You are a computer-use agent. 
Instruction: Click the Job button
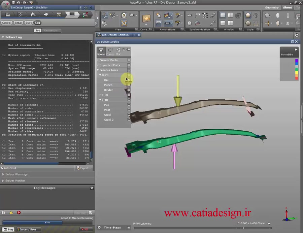click(38, 31)
